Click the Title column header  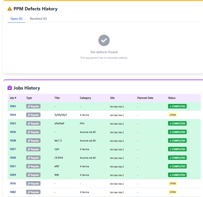click(57, 98)
